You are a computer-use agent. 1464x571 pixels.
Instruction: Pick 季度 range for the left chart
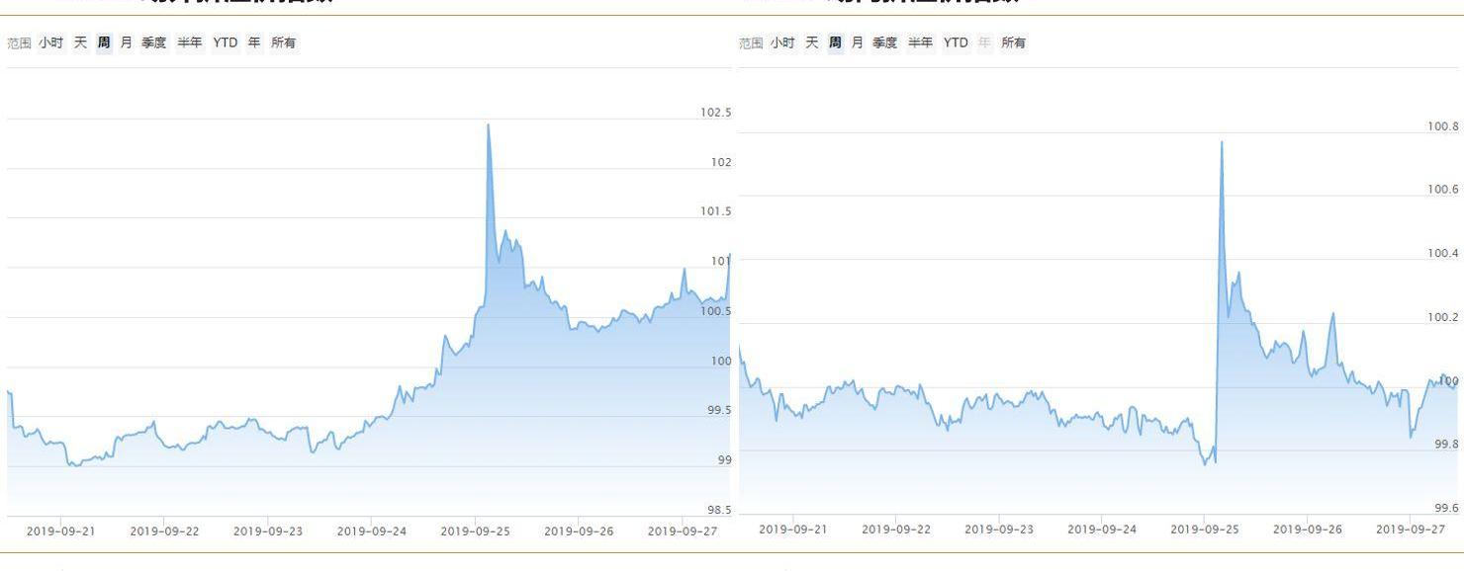154,42
